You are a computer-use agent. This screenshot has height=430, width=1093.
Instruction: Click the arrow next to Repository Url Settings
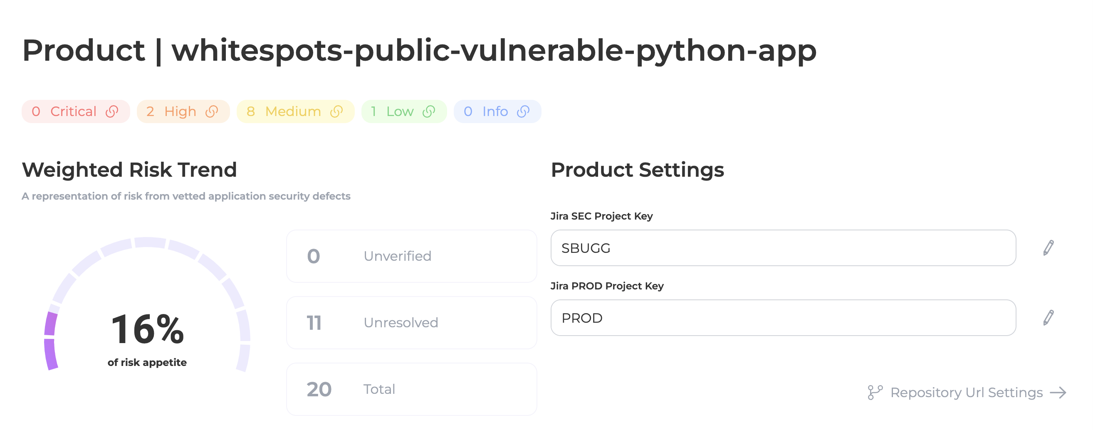pyautogui.click(x=1058, y=393)
